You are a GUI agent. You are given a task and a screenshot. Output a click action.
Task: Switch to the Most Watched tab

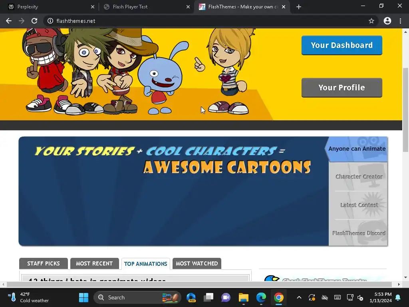tap(197, 263)
